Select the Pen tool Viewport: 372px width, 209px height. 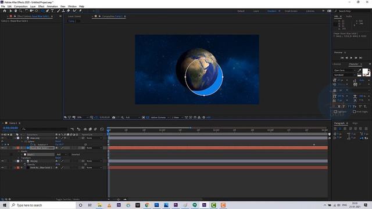(x=48, y=10)
